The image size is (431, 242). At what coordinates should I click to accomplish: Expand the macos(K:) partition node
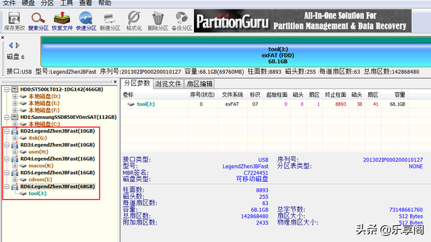[15, 166]
